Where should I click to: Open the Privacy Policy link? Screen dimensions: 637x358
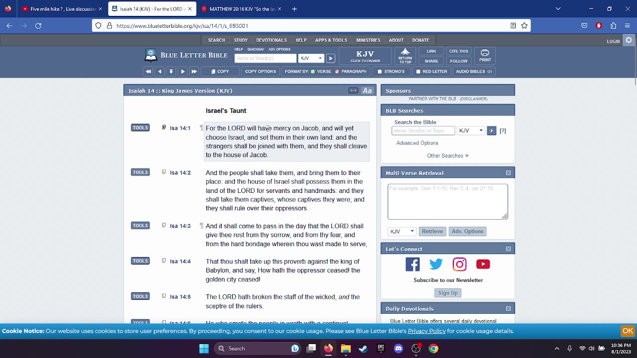[426, 331]
